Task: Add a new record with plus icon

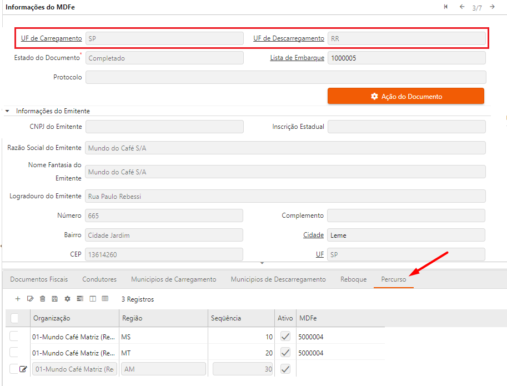Action: 18,299
